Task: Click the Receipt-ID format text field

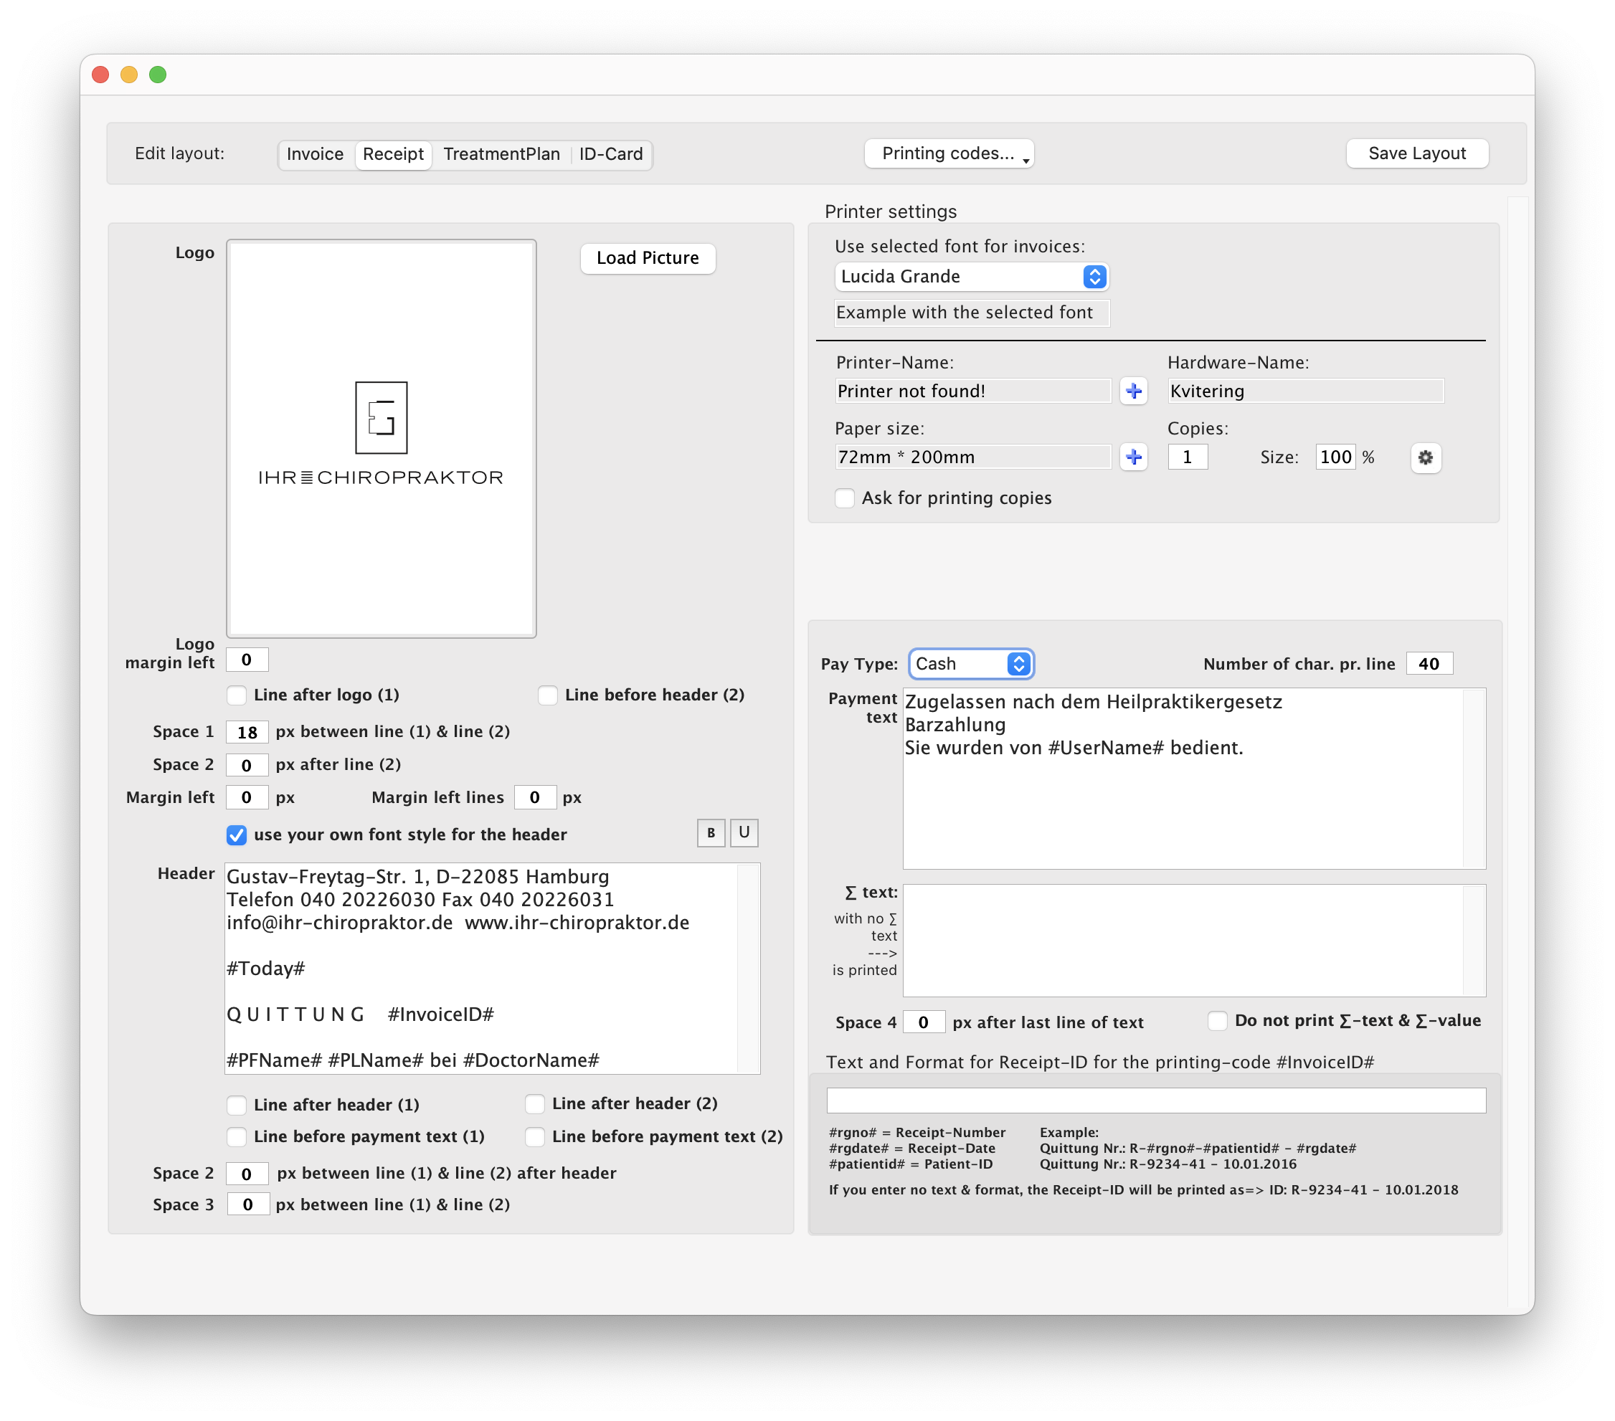Action: [x=1155, y=1101]
